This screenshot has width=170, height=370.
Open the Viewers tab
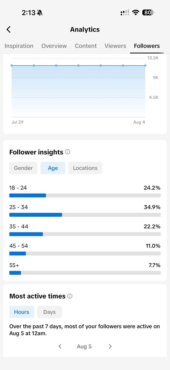tap(115, 46)
